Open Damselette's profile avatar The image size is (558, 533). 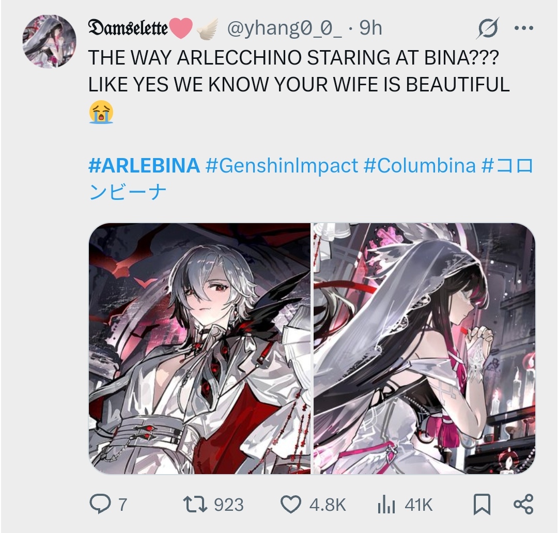tap(49, 41)
